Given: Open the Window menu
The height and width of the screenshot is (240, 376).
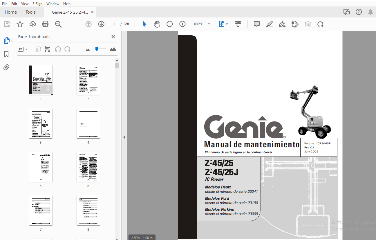Looking at the screenshot, I should (x=53, y=3).
